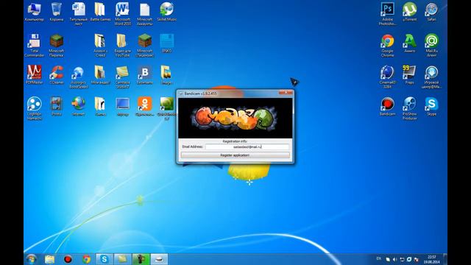Switch to Skype in the taskbar

coord(105,259)
